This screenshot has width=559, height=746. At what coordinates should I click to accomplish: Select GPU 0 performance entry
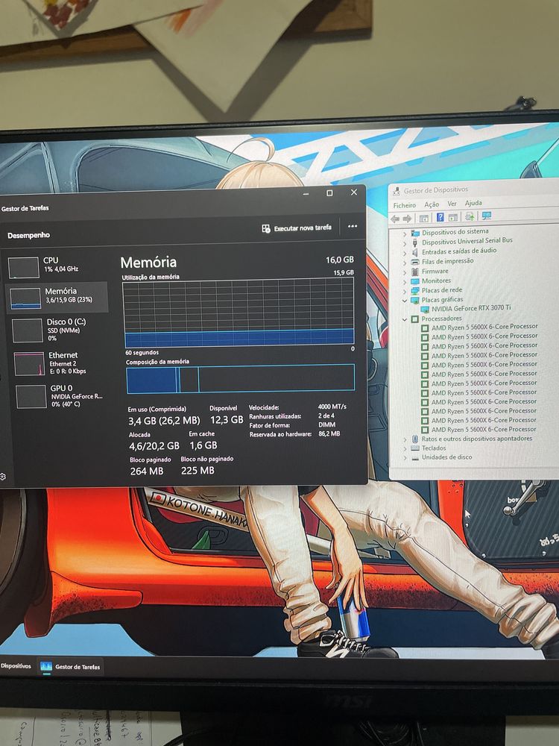coord(60,396)
